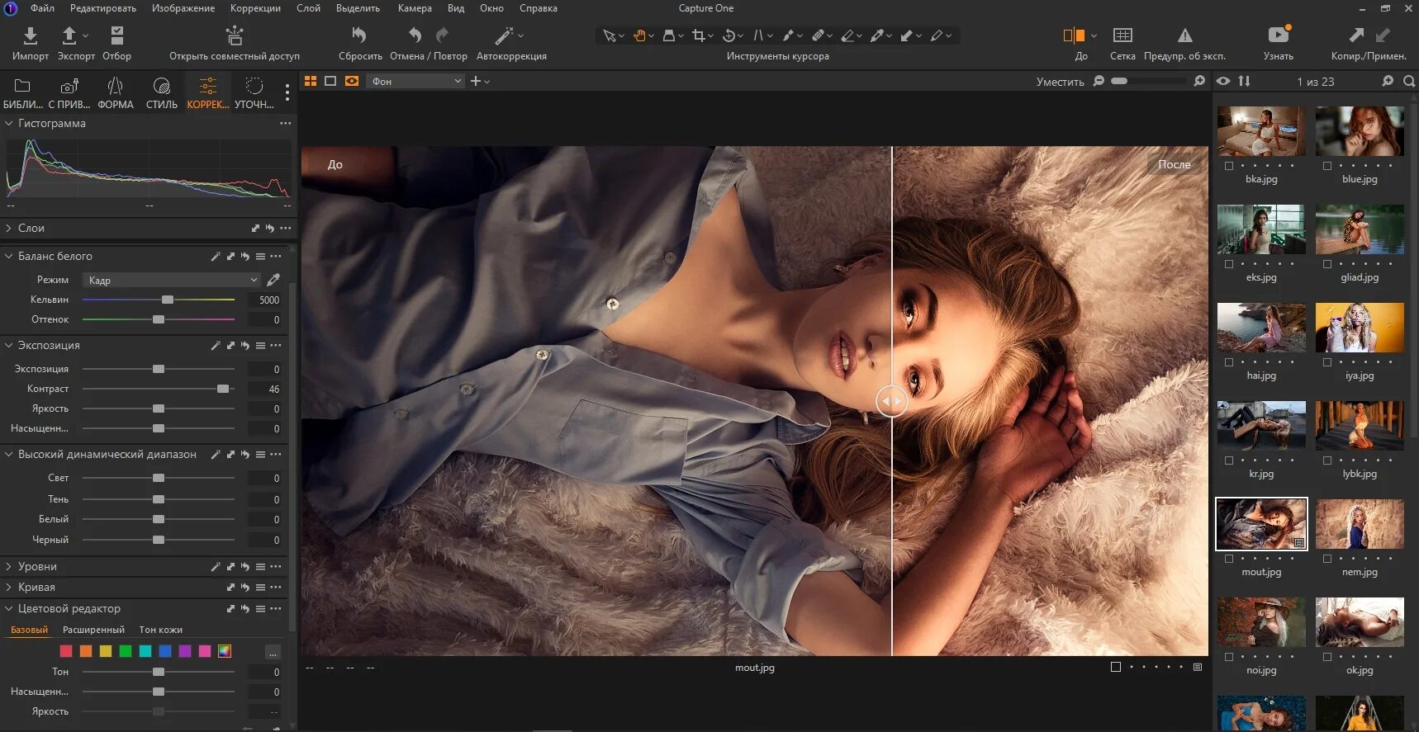Toggle the eye icon above the browser

(1223, 81)
